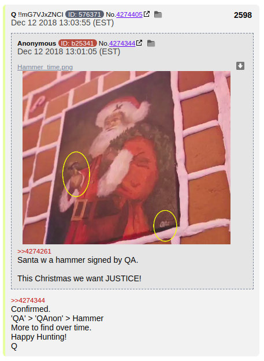This screenshot has width=264, height=361.
Task: Click the post number 2598 label
Action: click(x=243, y=15)
